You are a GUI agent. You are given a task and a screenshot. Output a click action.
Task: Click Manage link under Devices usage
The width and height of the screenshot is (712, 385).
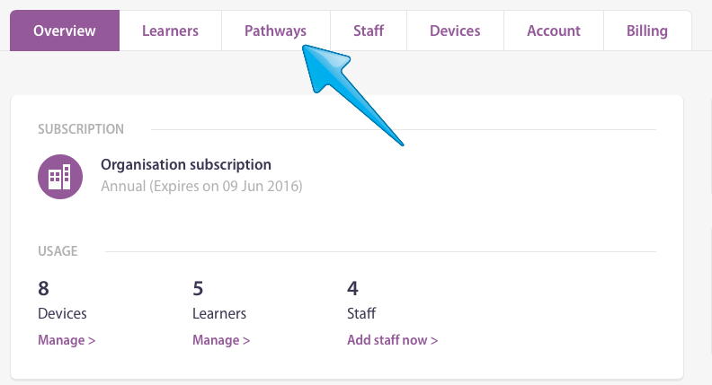67,340
